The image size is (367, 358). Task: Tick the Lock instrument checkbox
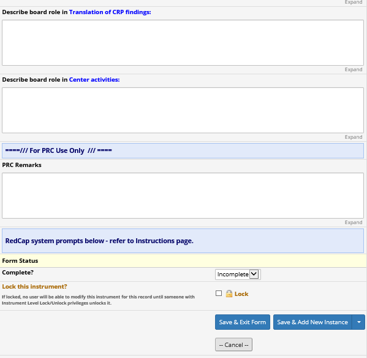[219, 294]
